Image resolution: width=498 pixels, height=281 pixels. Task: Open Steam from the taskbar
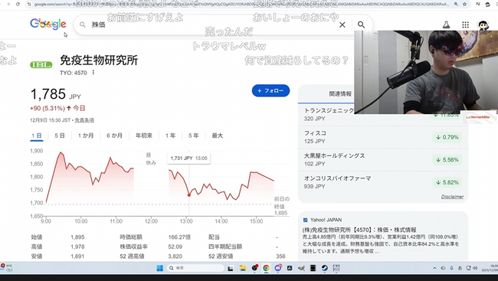tap(324, 268)
